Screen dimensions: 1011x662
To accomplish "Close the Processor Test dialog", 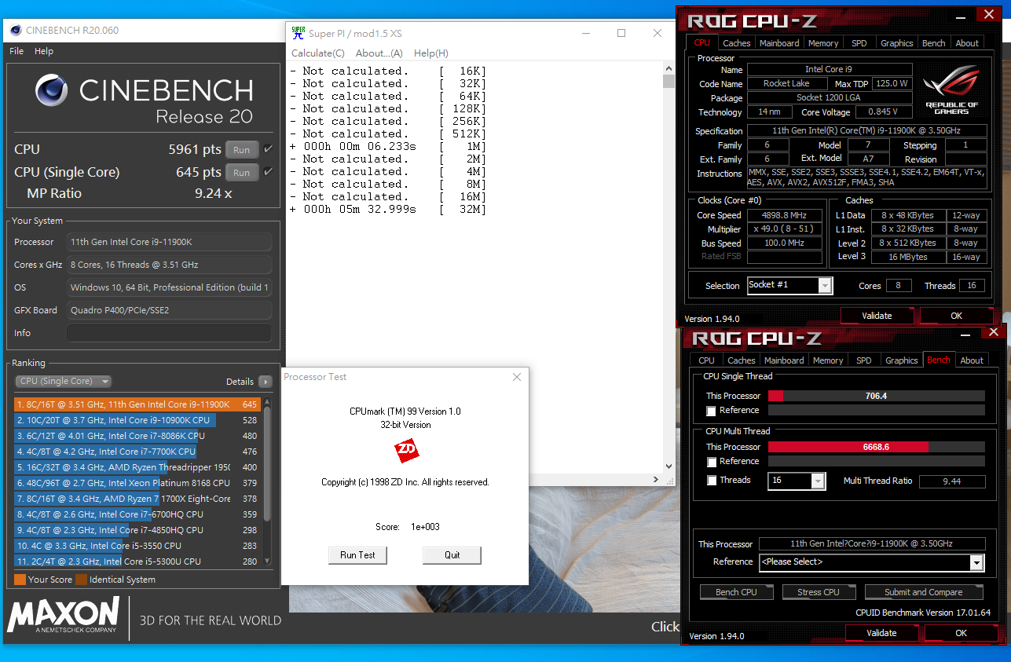I will pos(517,377).
